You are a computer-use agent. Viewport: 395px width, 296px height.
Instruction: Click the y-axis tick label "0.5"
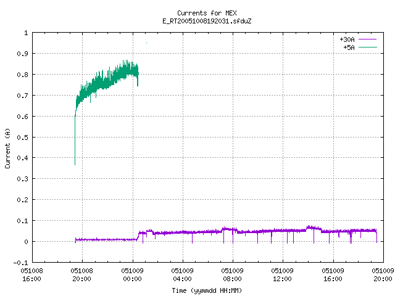(x=22, y=138)
